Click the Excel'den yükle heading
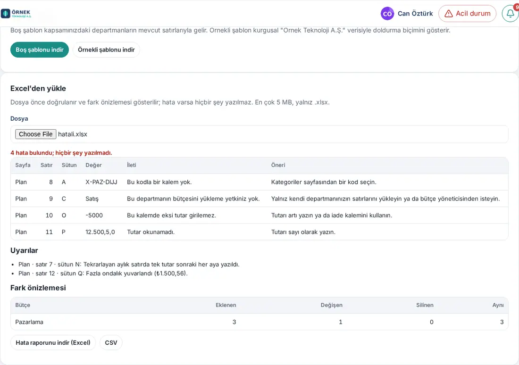519x365 pixels. pos(38,88)
